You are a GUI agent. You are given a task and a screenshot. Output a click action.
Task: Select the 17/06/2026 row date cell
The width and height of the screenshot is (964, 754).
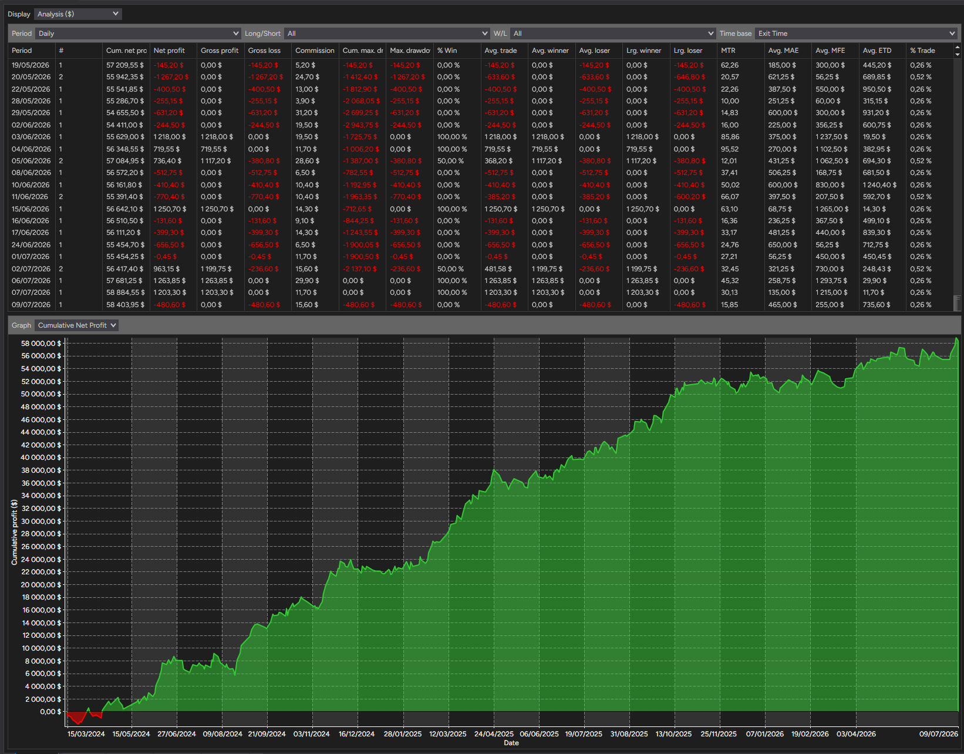click(x=31, y=233)
